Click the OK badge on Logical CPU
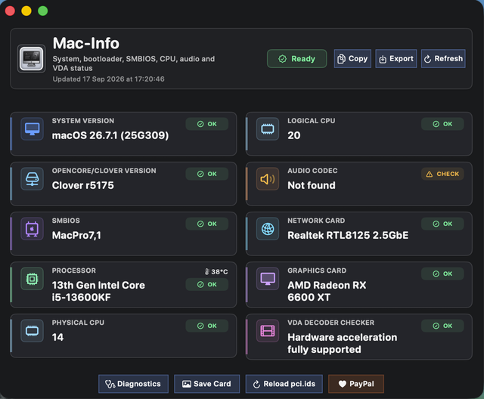This screenshot has height=399, width=484. (442, 124)
